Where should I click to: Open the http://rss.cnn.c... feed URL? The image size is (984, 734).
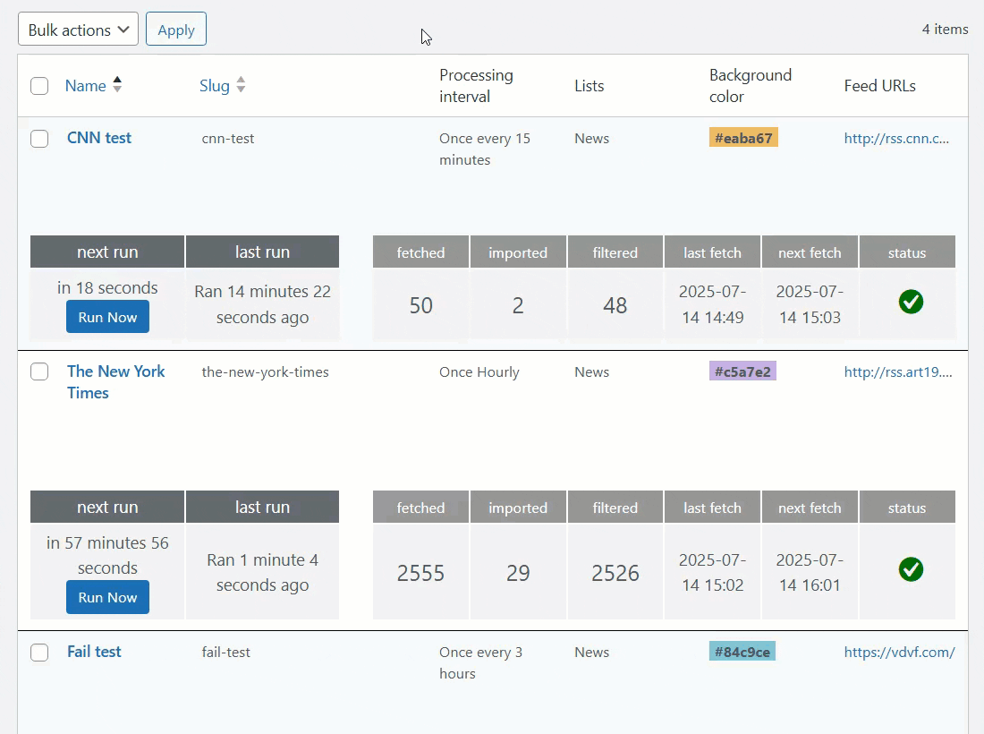click(x=896, y=138)
